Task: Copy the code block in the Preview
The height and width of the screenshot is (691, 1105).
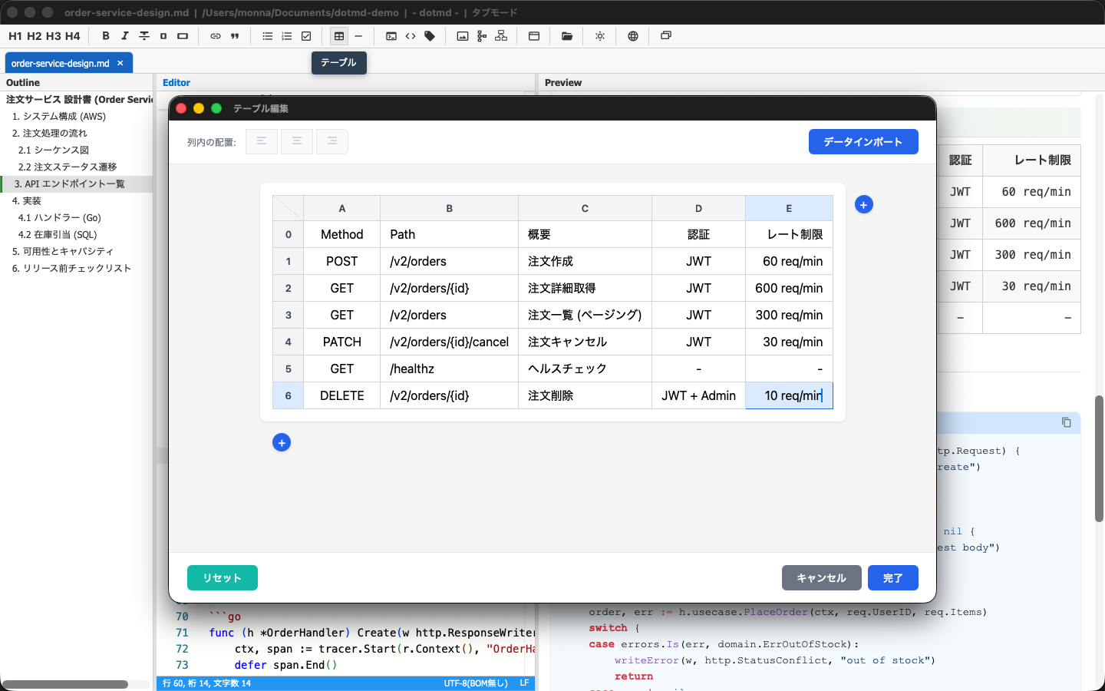Action: (x=1067, y=422)
